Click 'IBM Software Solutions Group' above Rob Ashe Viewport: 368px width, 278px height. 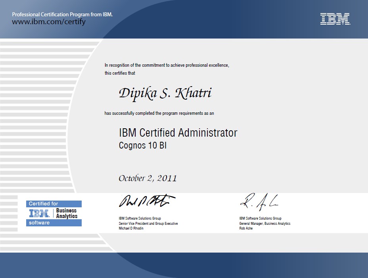[260, 218]
